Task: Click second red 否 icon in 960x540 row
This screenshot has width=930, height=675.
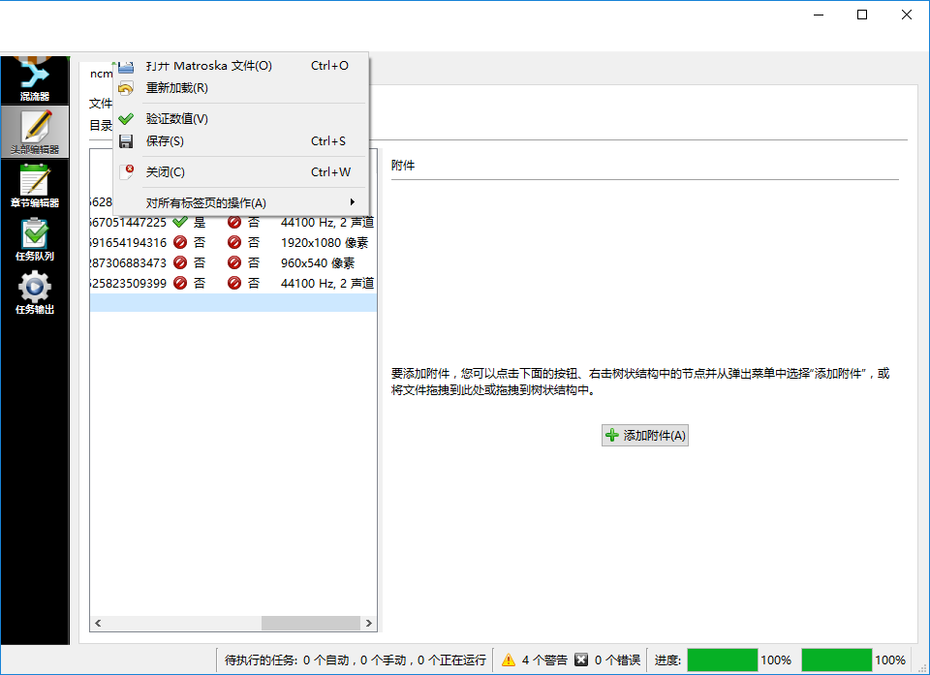Action: 234,262
